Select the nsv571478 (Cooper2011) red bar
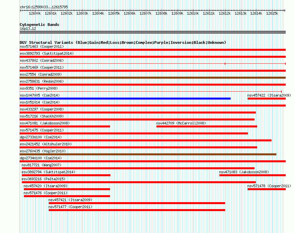The height and width of the screenshot is (233, 295). click(266, 189)
